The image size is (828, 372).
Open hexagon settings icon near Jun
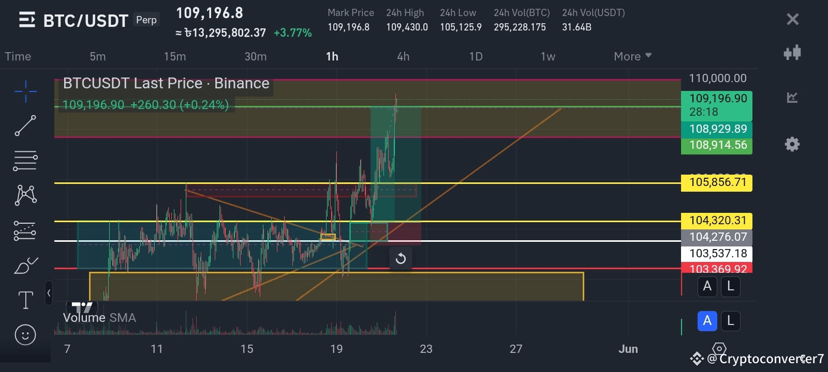[x=719, y=349]
